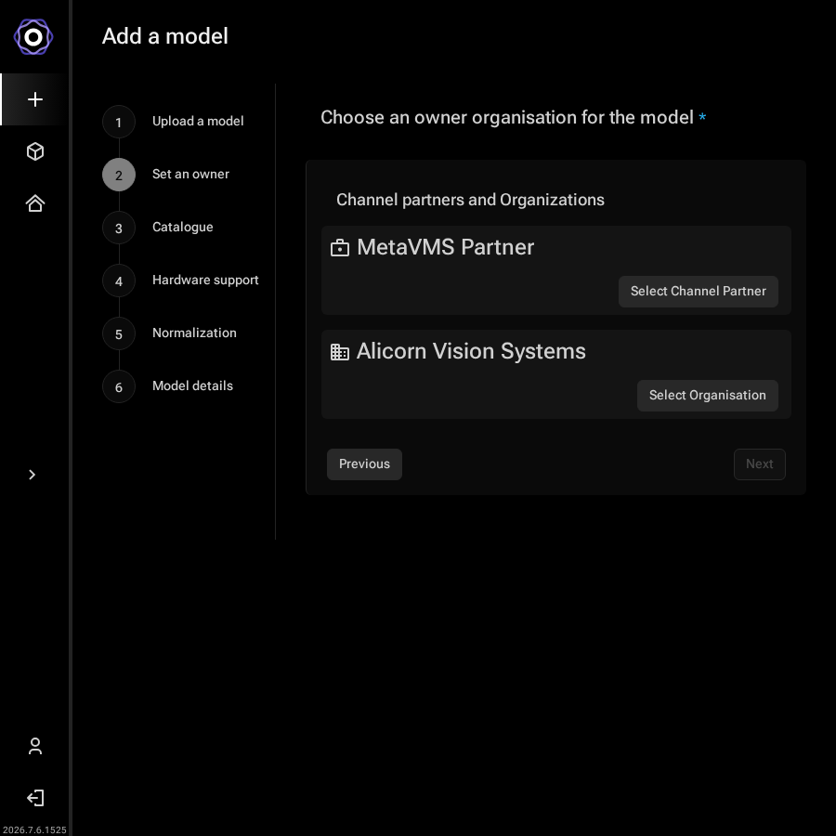Expand the sidebar with the chevron arrow

(32, 475)
